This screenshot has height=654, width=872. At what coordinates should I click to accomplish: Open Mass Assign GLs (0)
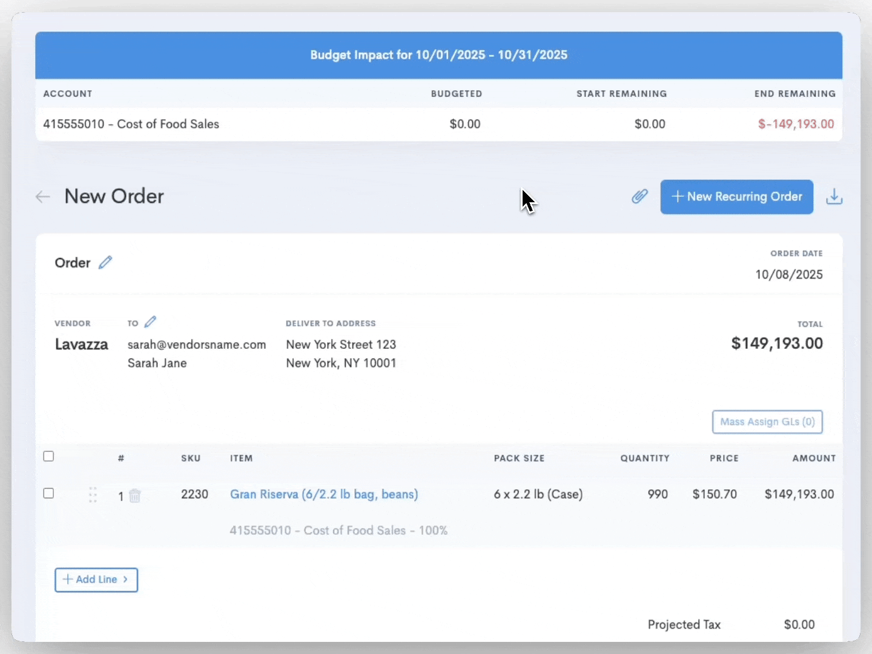(767, 422)
